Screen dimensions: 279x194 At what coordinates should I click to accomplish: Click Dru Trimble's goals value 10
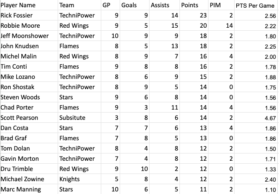(135, 169)
